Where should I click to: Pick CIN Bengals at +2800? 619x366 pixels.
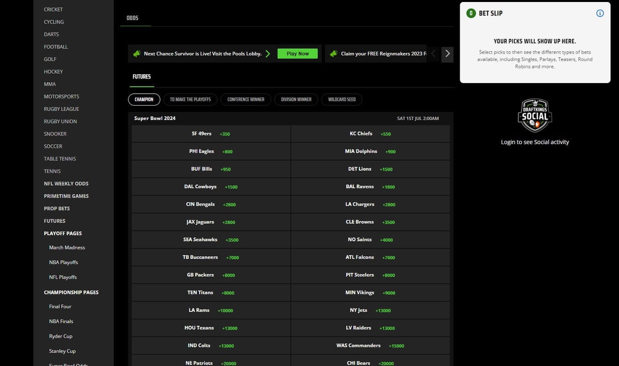click(211, 204)
